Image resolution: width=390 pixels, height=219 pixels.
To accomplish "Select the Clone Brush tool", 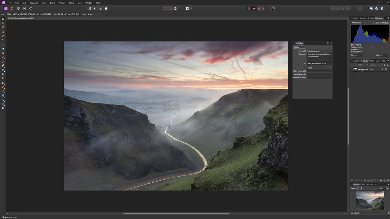I will point(3,74).
